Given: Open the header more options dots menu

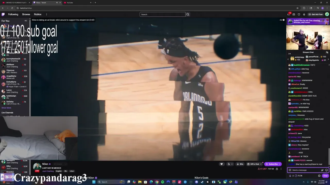Looking at the screenshot, I should [46, 14].
